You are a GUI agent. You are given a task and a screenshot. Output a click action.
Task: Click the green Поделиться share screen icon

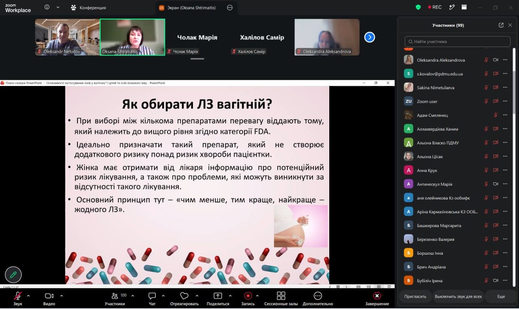218,296
